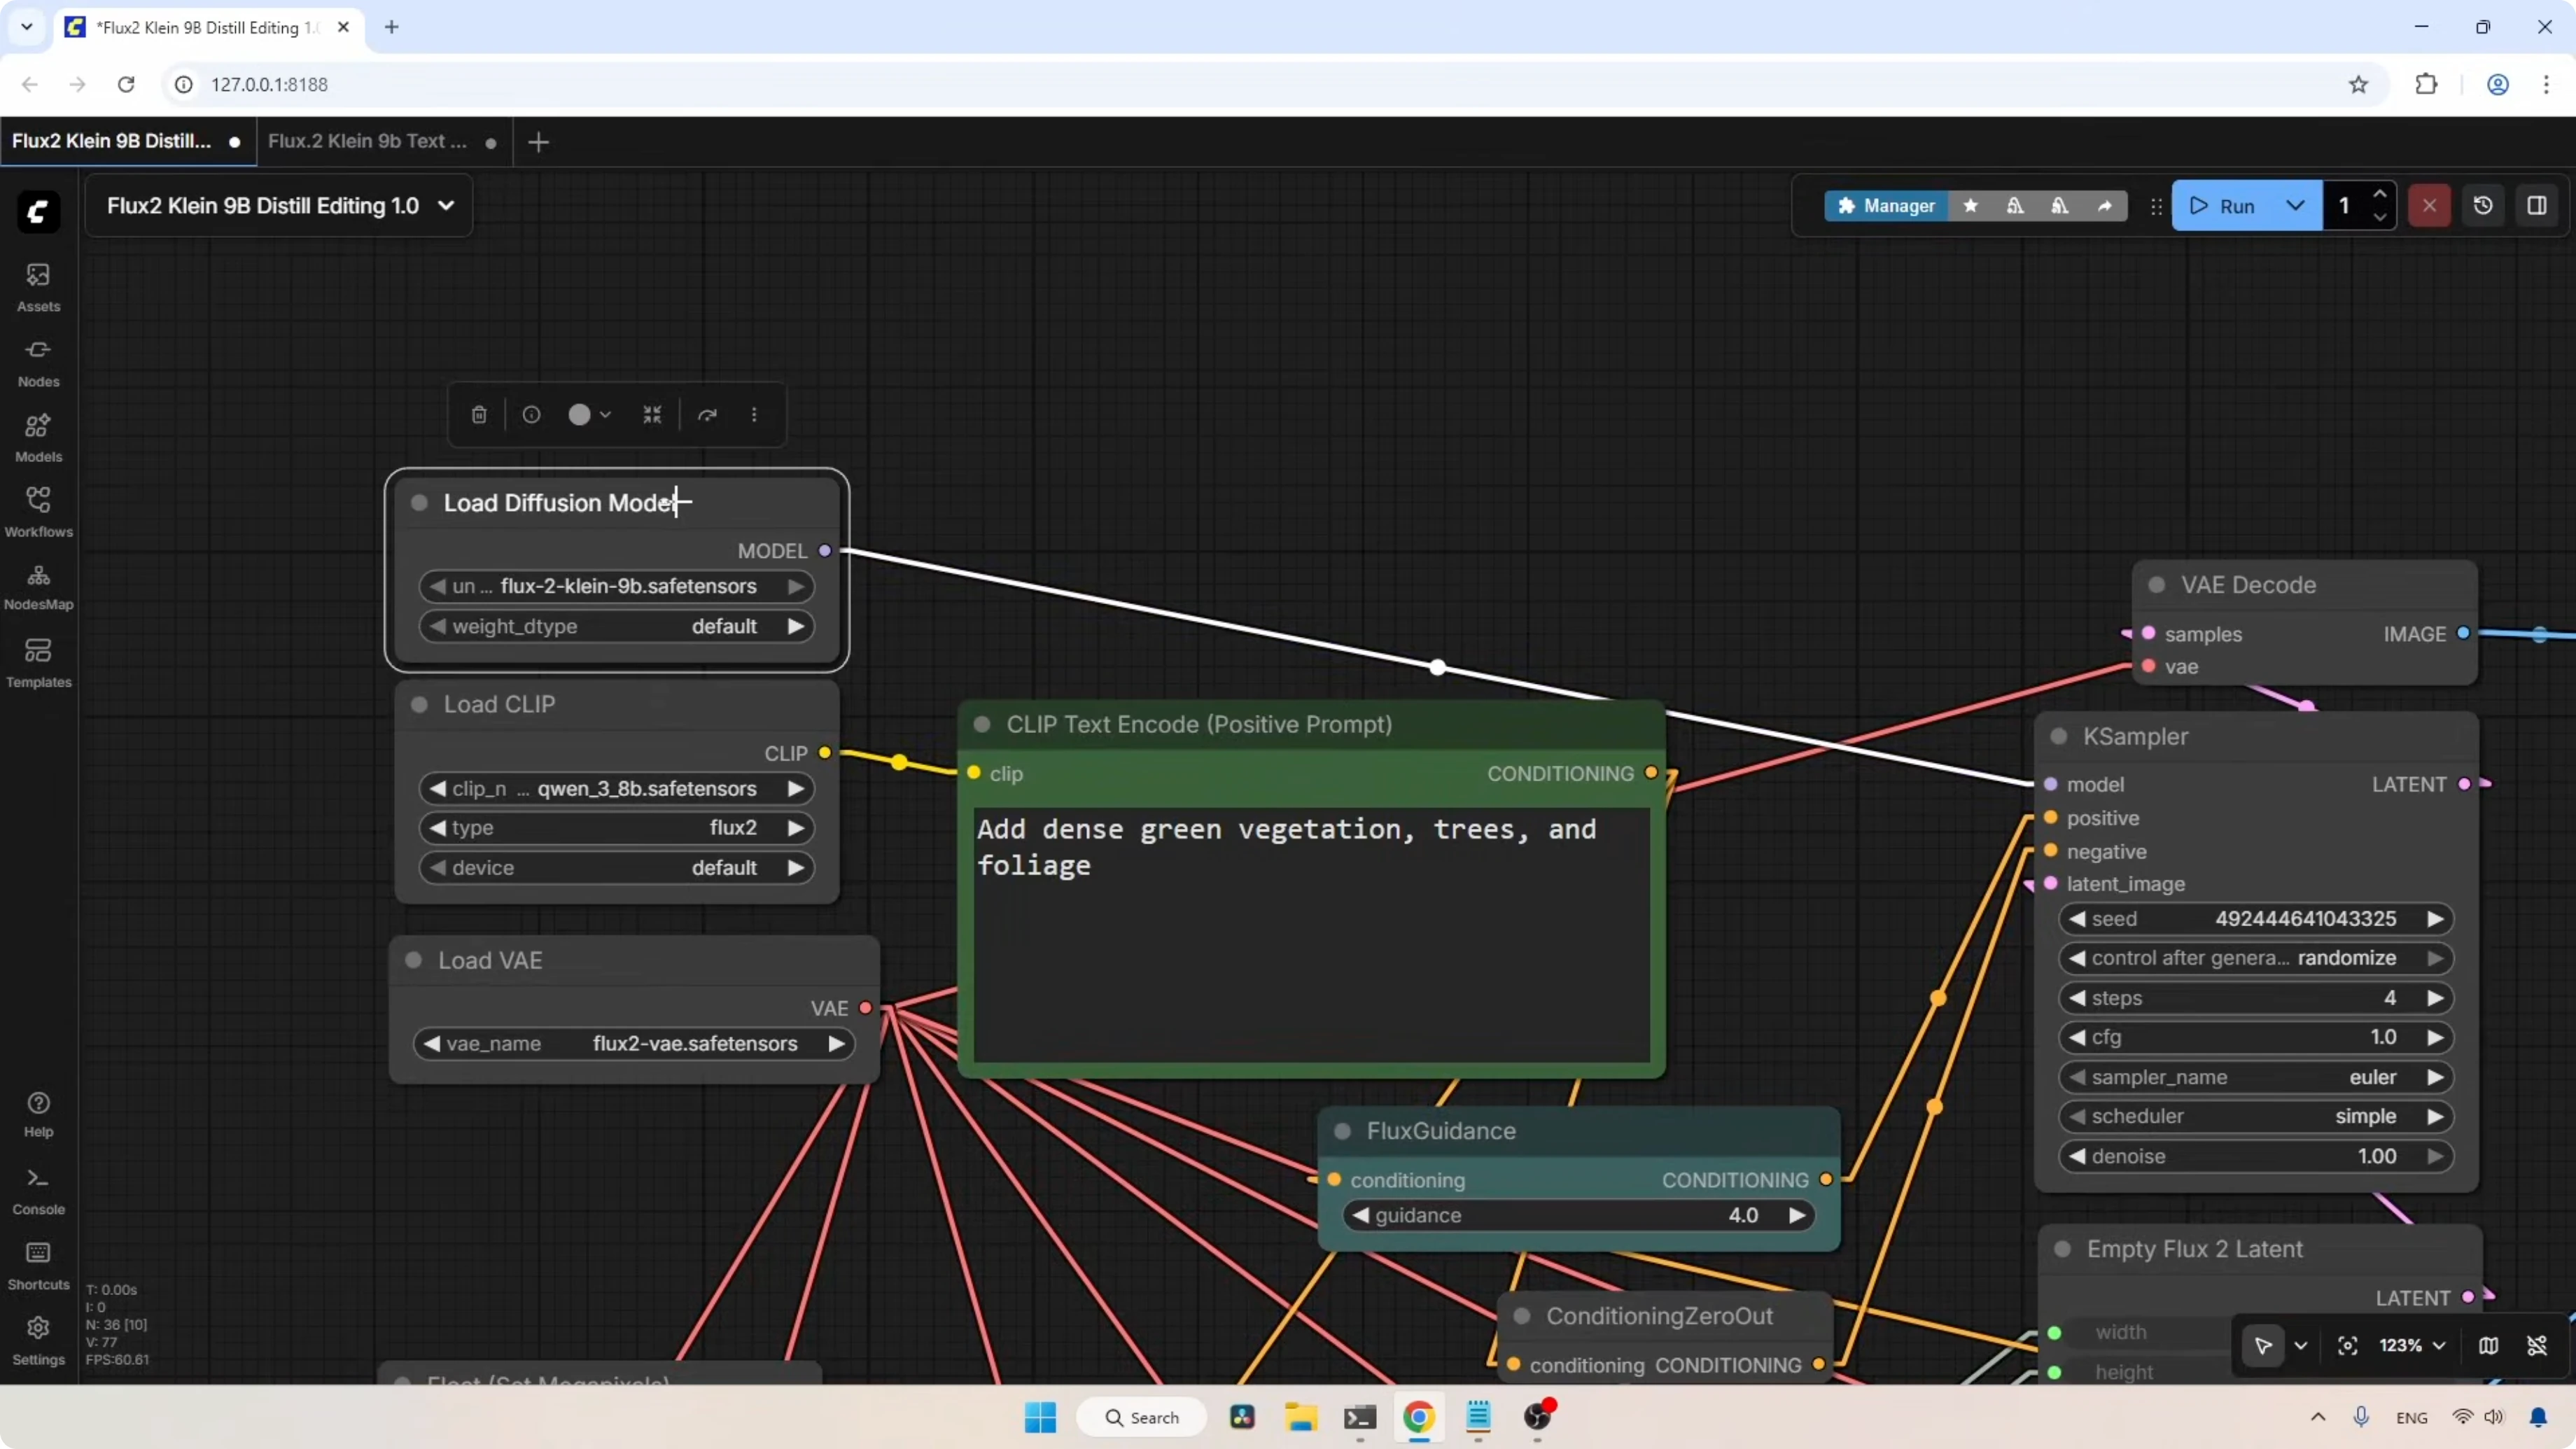The image size is (2576, 1449).
Task: Collapse the Load CLIP node dot
Action: point(420,705)
